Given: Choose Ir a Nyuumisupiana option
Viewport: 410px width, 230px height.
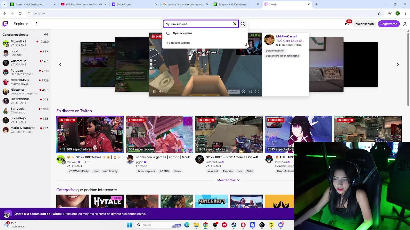Looking at the screenshot, I should click(x=205, y=43).
